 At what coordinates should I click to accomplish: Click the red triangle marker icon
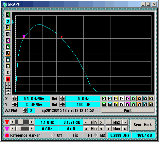7,122
